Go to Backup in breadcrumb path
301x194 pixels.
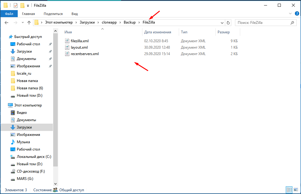tap(130, 22)
